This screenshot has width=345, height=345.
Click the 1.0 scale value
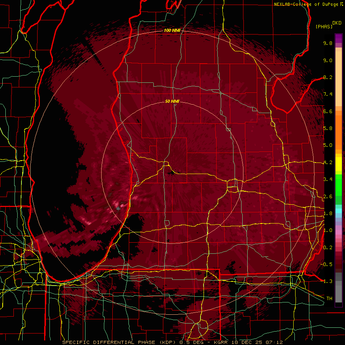tap(328, 230)
